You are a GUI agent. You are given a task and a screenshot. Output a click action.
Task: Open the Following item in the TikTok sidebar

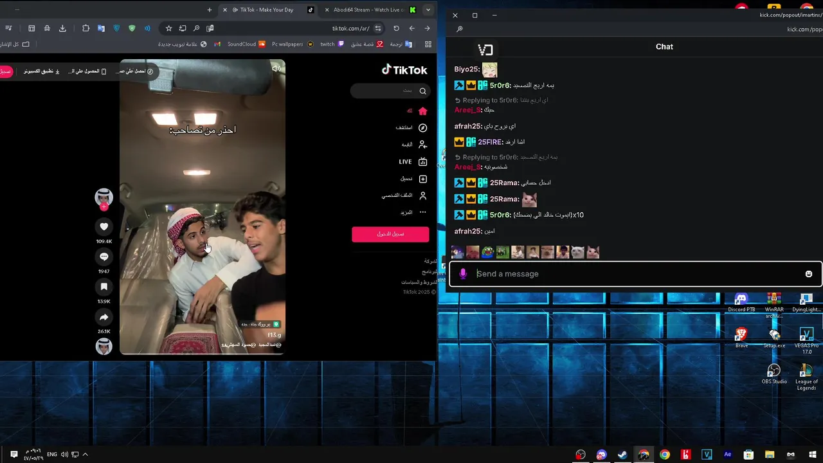point(414,145)
